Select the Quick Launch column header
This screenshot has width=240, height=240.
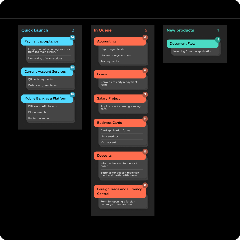[35, 30]
